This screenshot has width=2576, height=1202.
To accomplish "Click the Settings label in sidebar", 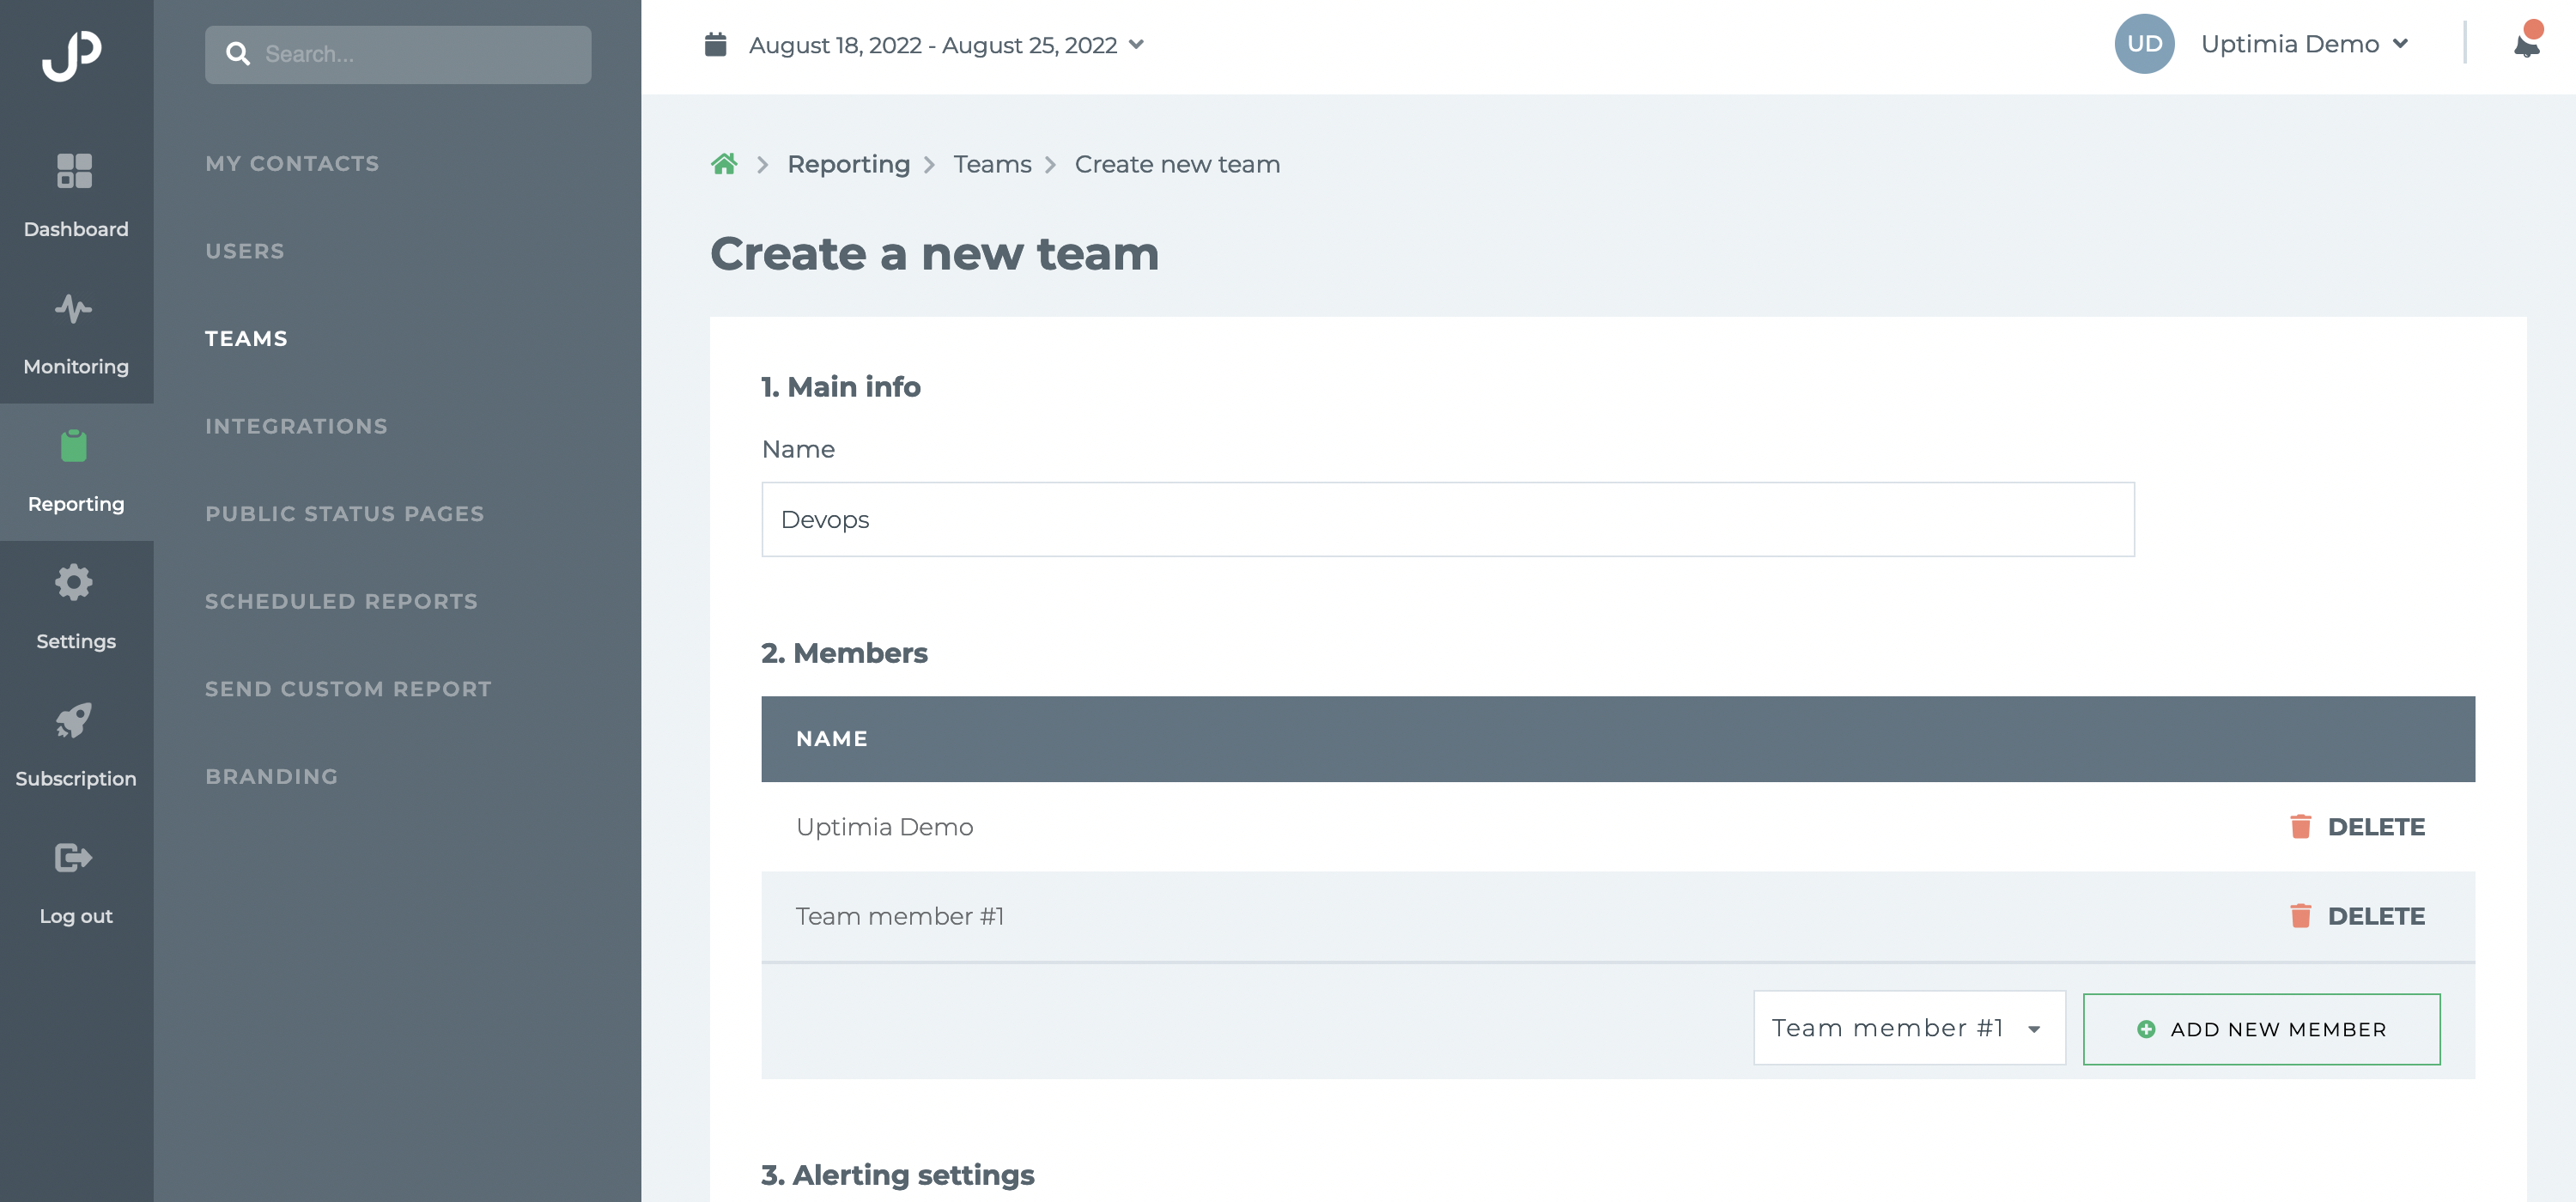I will (x=76, y=641).
